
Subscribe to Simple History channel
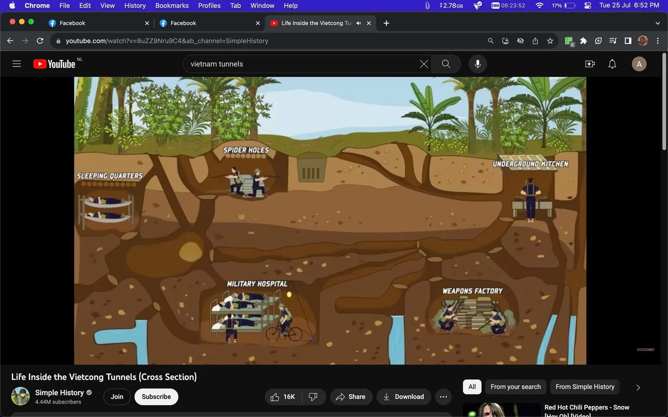point(156,397)
